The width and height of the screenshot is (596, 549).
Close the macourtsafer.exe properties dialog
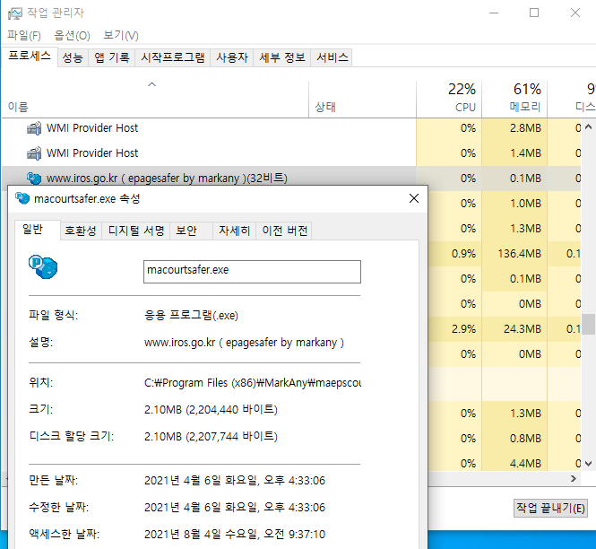pos(412,198)
